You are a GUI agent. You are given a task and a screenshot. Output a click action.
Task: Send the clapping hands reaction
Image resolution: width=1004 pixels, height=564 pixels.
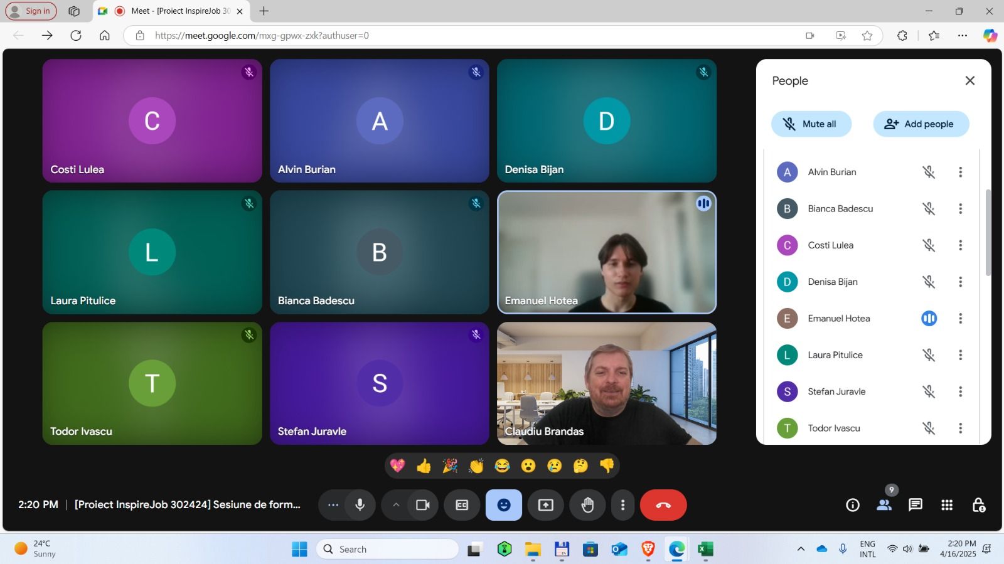[x=476, y=466]
